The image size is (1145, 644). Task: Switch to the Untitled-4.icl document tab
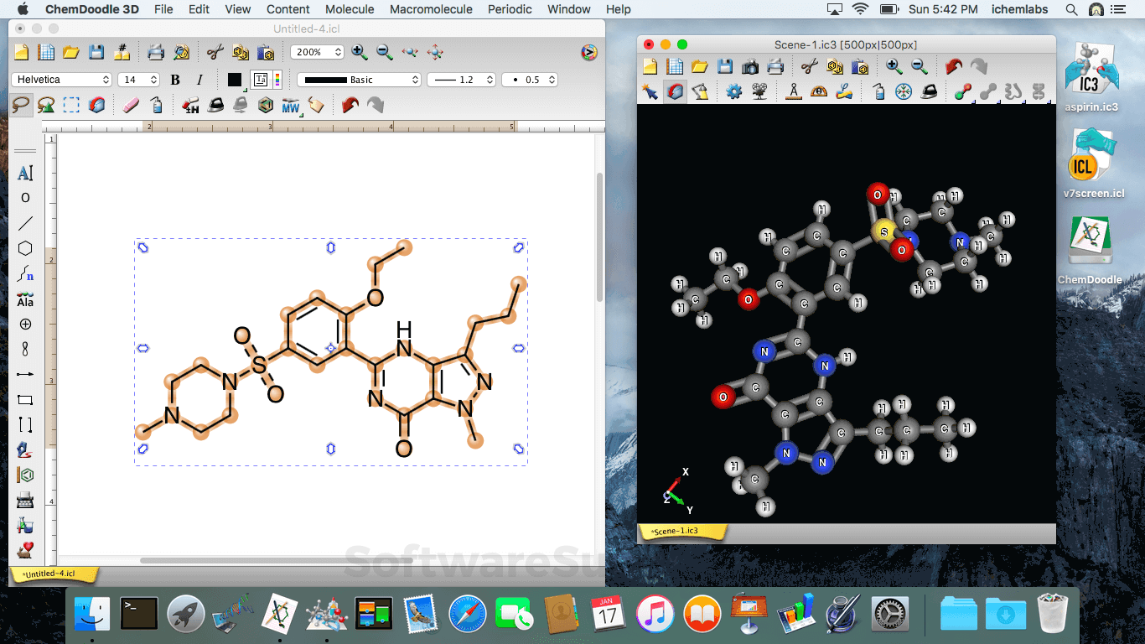52,574
